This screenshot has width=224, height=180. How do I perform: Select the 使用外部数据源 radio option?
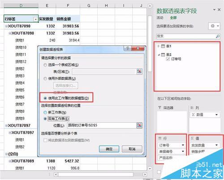pyautogui.click(x=45, y=79)
